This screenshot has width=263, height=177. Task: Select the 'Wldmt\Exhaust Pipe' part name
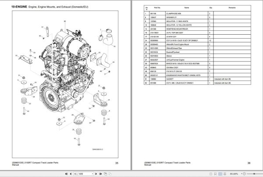click(x=174, y=48)
